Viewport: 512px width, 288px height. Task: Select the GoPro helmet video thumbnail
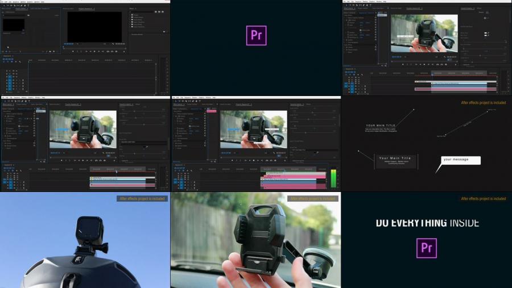coord(85,240)
